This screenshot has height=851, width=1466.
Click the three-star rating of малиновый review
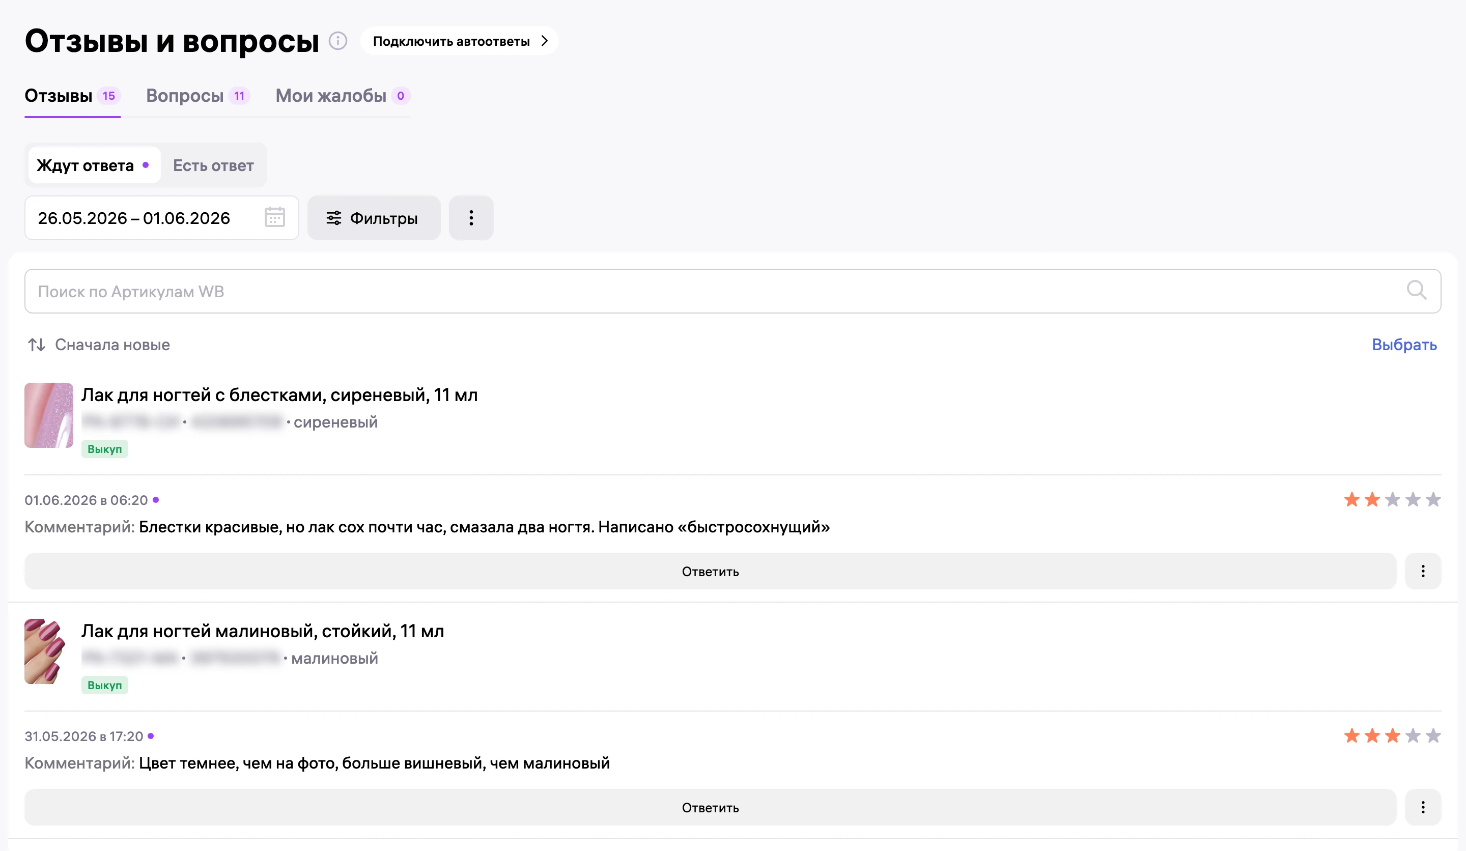tap(1392, 736)
